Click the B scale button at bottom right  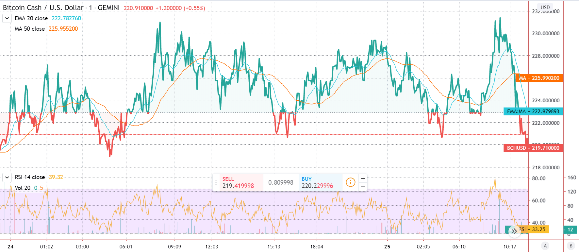click(571, 246)
